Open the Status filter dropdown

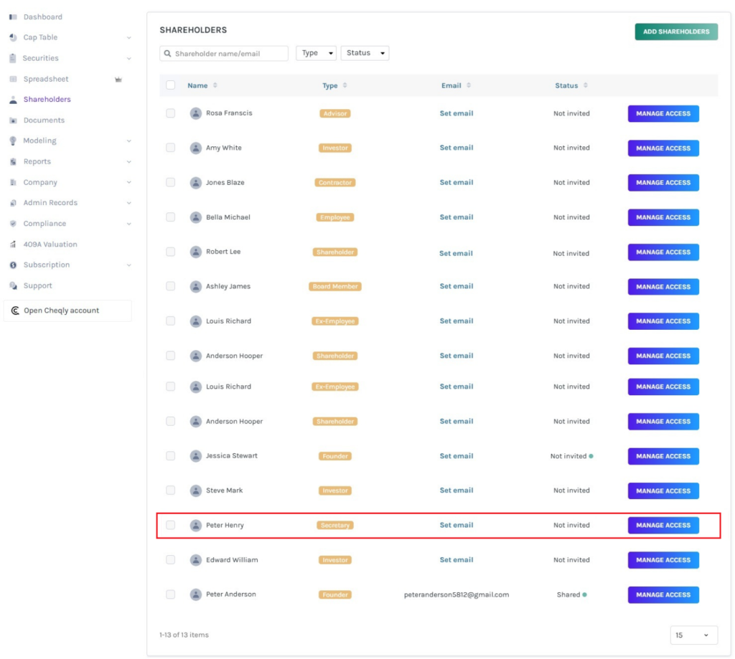[x=365, y=53]
